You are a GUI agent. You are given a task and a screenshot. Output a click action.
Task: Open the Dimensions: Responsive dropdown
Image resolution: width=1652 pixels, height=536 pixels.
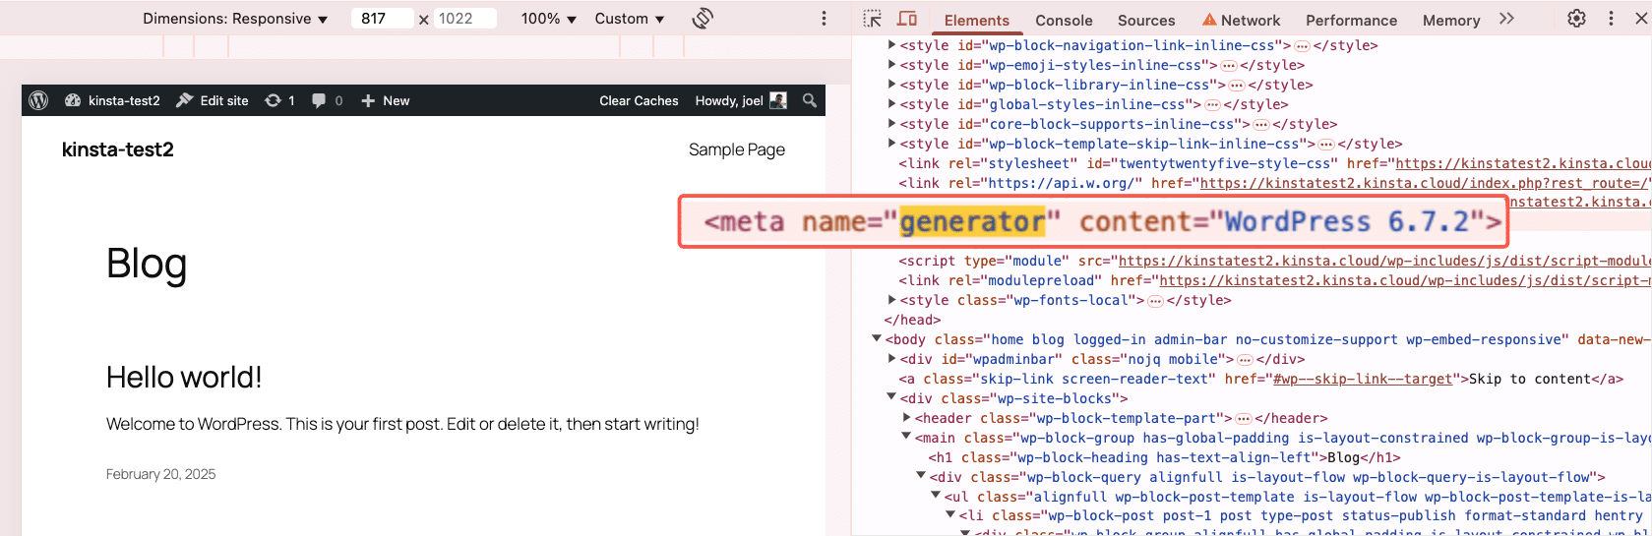coord(235,19)
